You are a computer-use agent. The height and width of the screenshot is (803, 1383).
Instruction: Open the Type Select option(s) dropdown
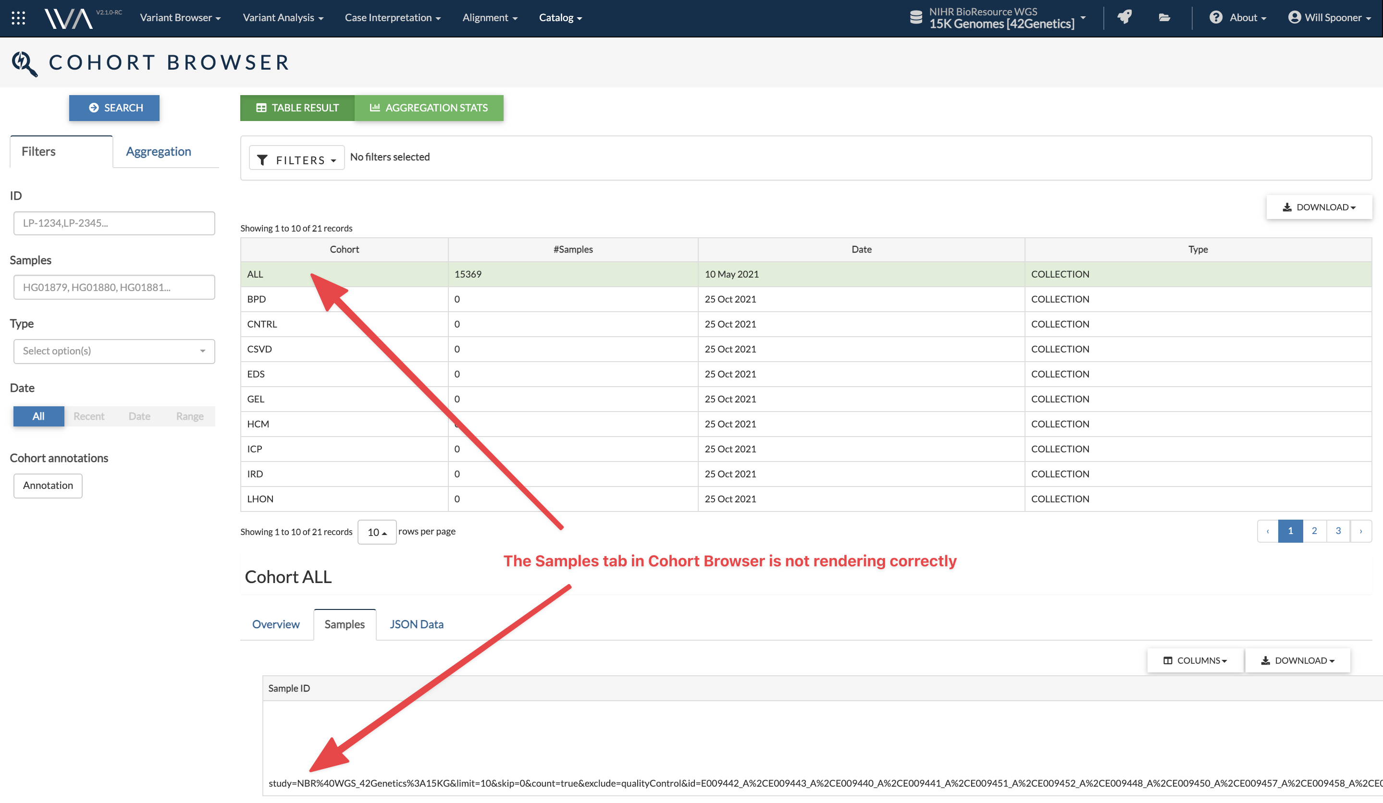click(113, 351)
